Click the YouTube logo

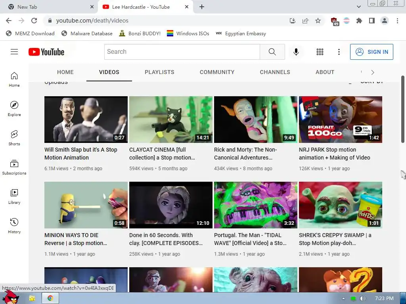click(46, 52)
